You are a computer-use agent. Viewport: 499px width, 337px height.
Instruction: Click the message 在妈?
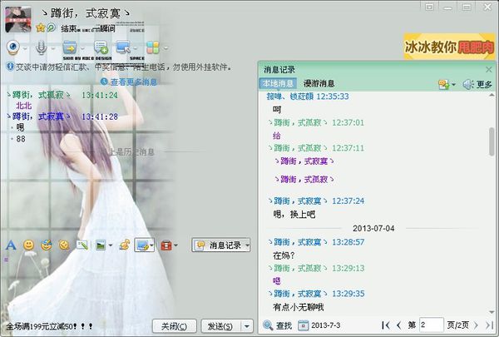pos(284,255)
